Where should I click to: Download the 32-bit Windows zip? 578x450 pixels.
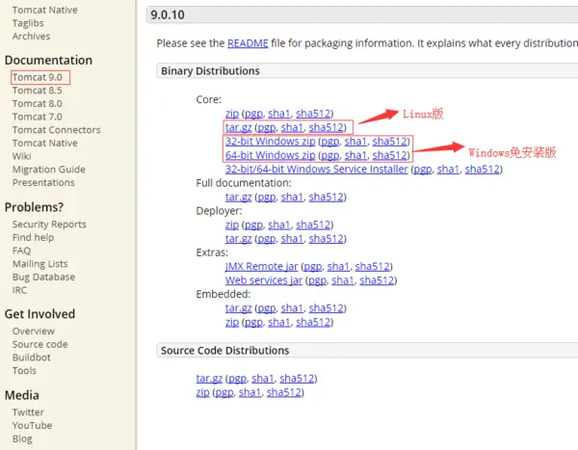(x=270, y=142)
